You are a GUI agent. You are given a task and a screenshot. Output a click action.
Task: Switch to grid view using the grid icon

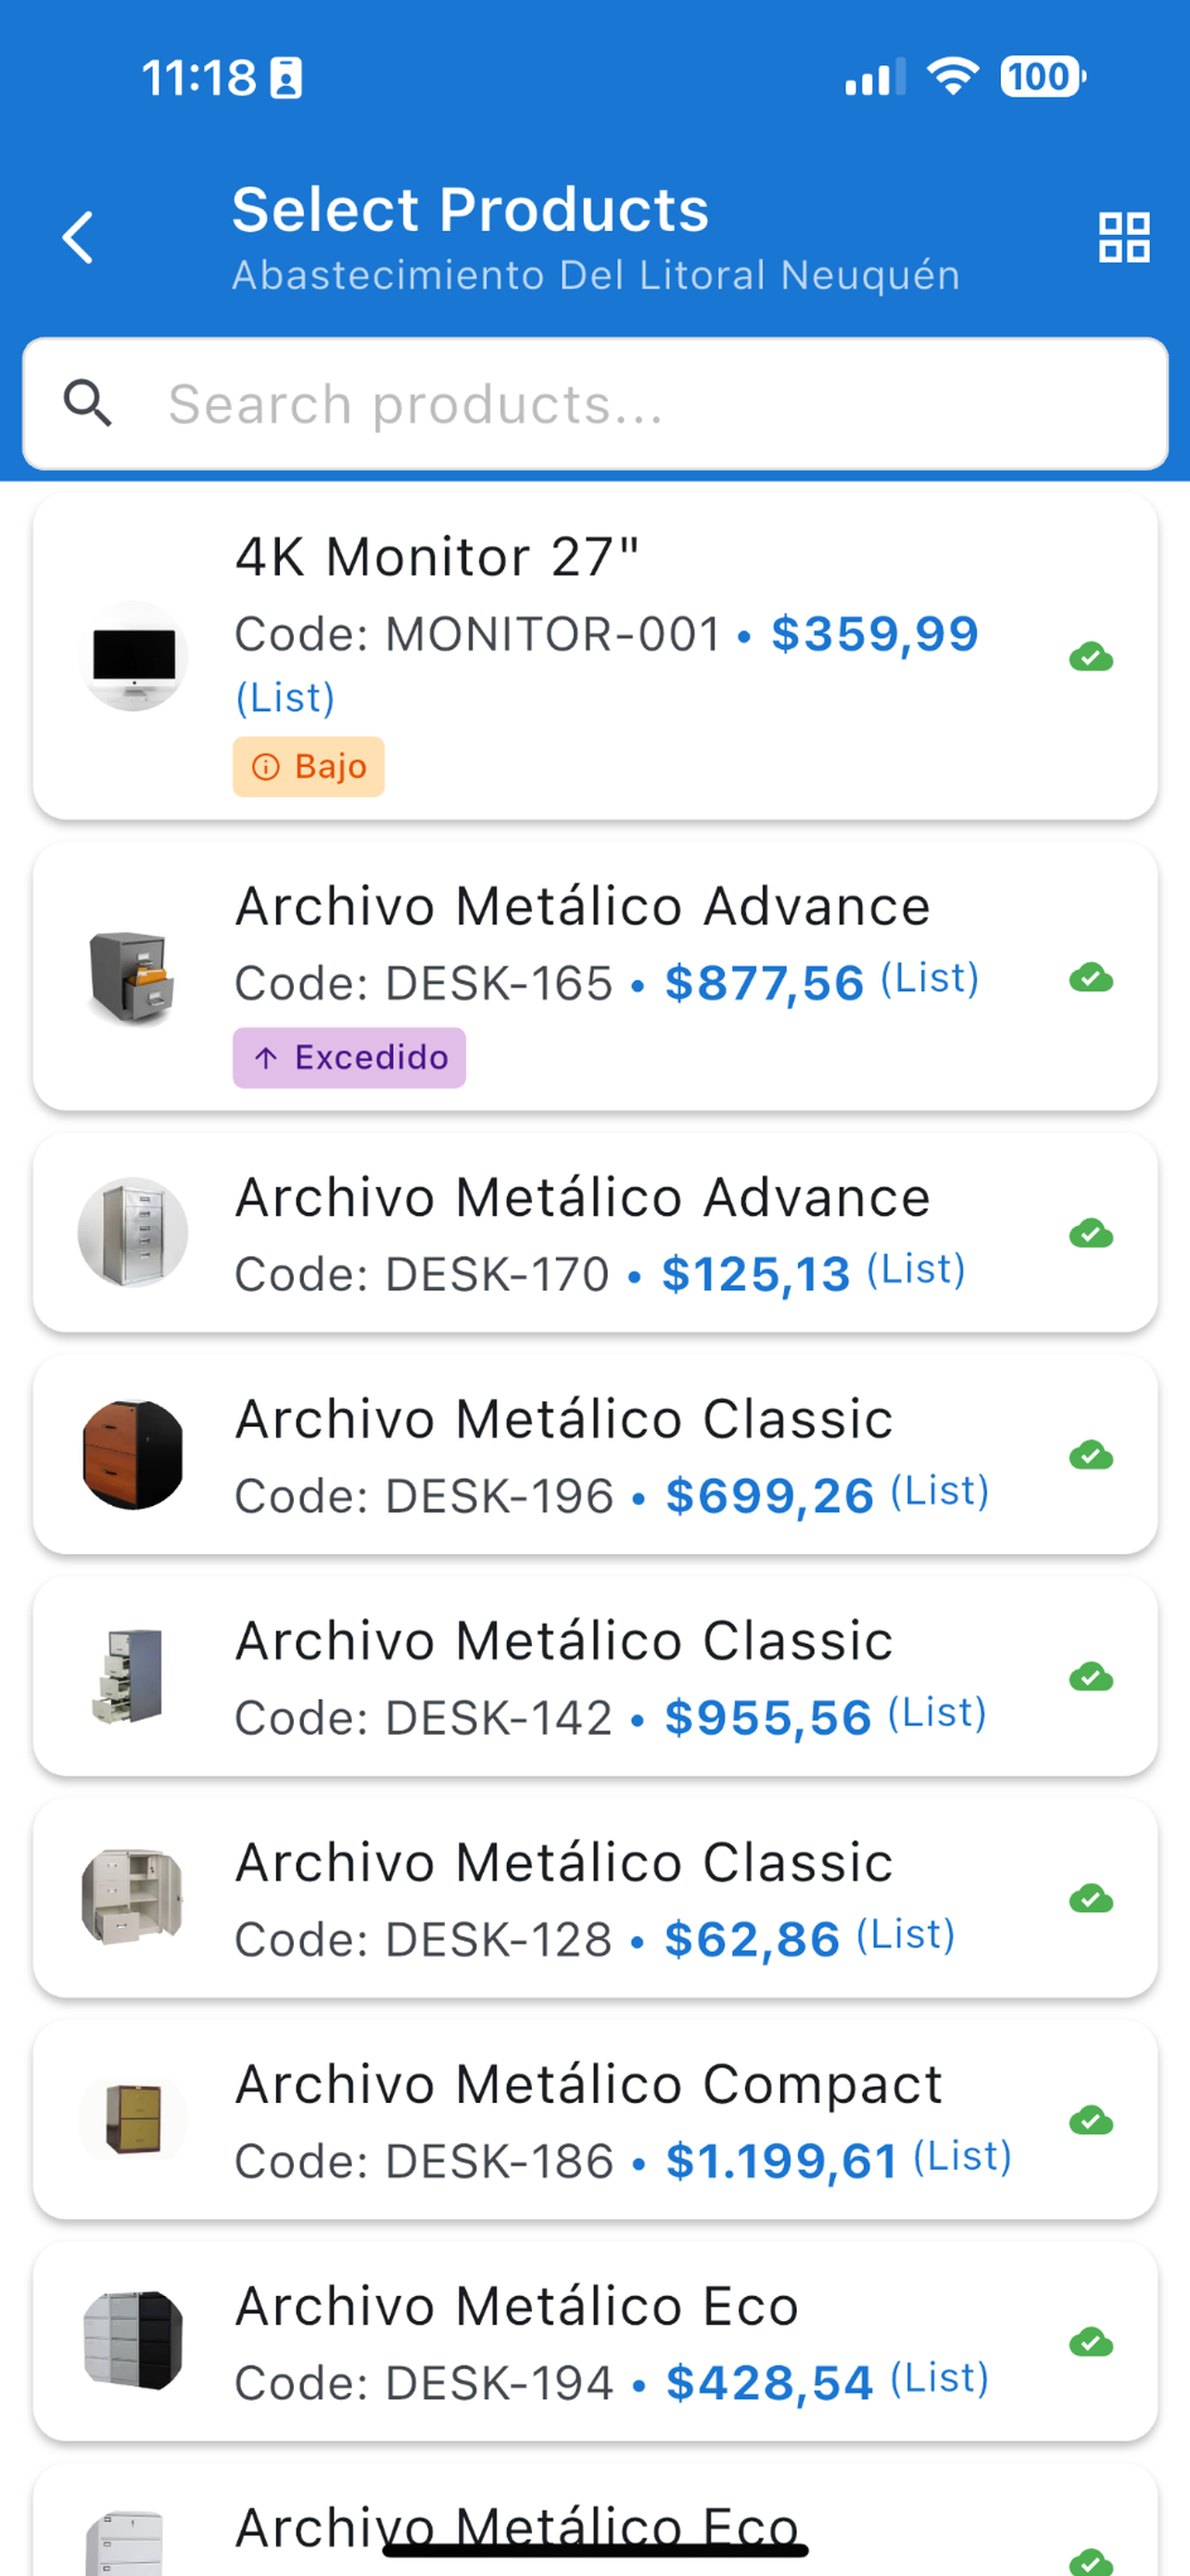(x=1124, y=238)
